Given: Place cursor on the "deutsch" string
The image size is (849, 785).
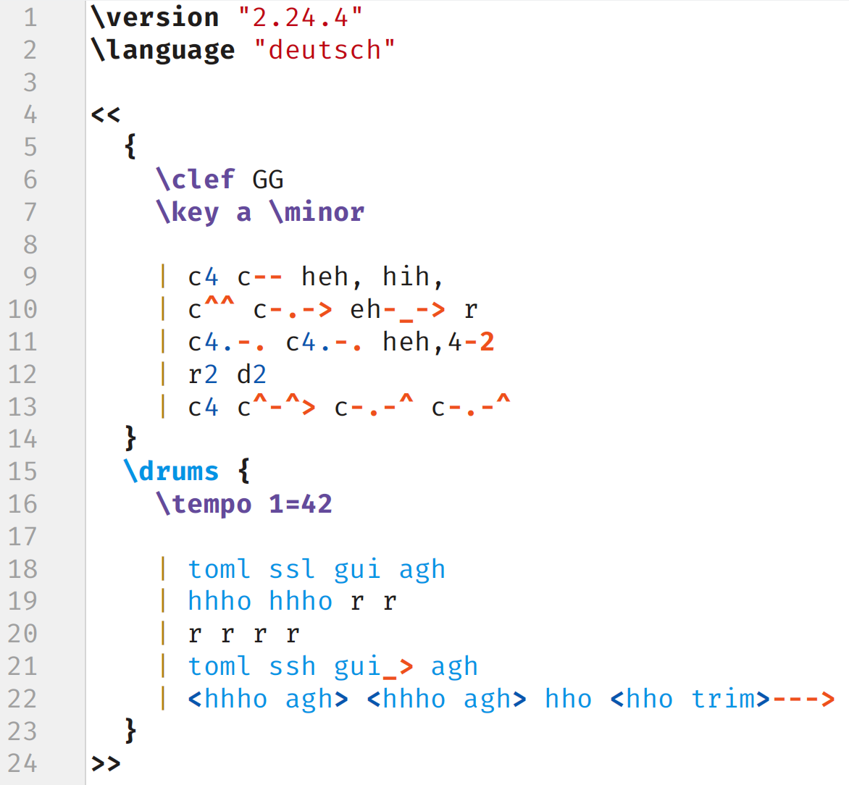Looking at the screenshot, I should pos(325,50).
